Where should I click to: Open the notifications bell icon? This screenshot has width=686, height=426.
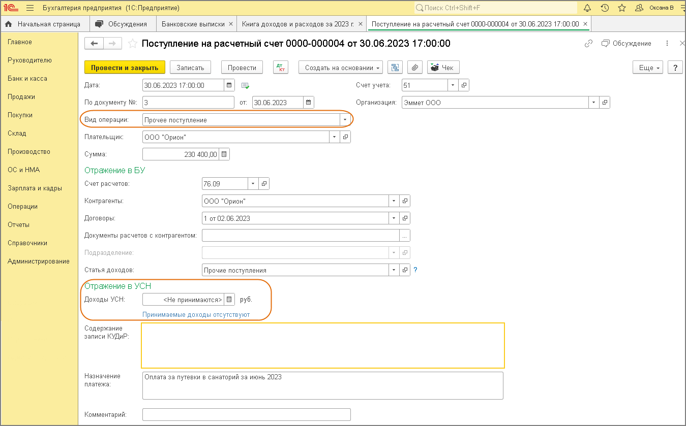point(587,8)
